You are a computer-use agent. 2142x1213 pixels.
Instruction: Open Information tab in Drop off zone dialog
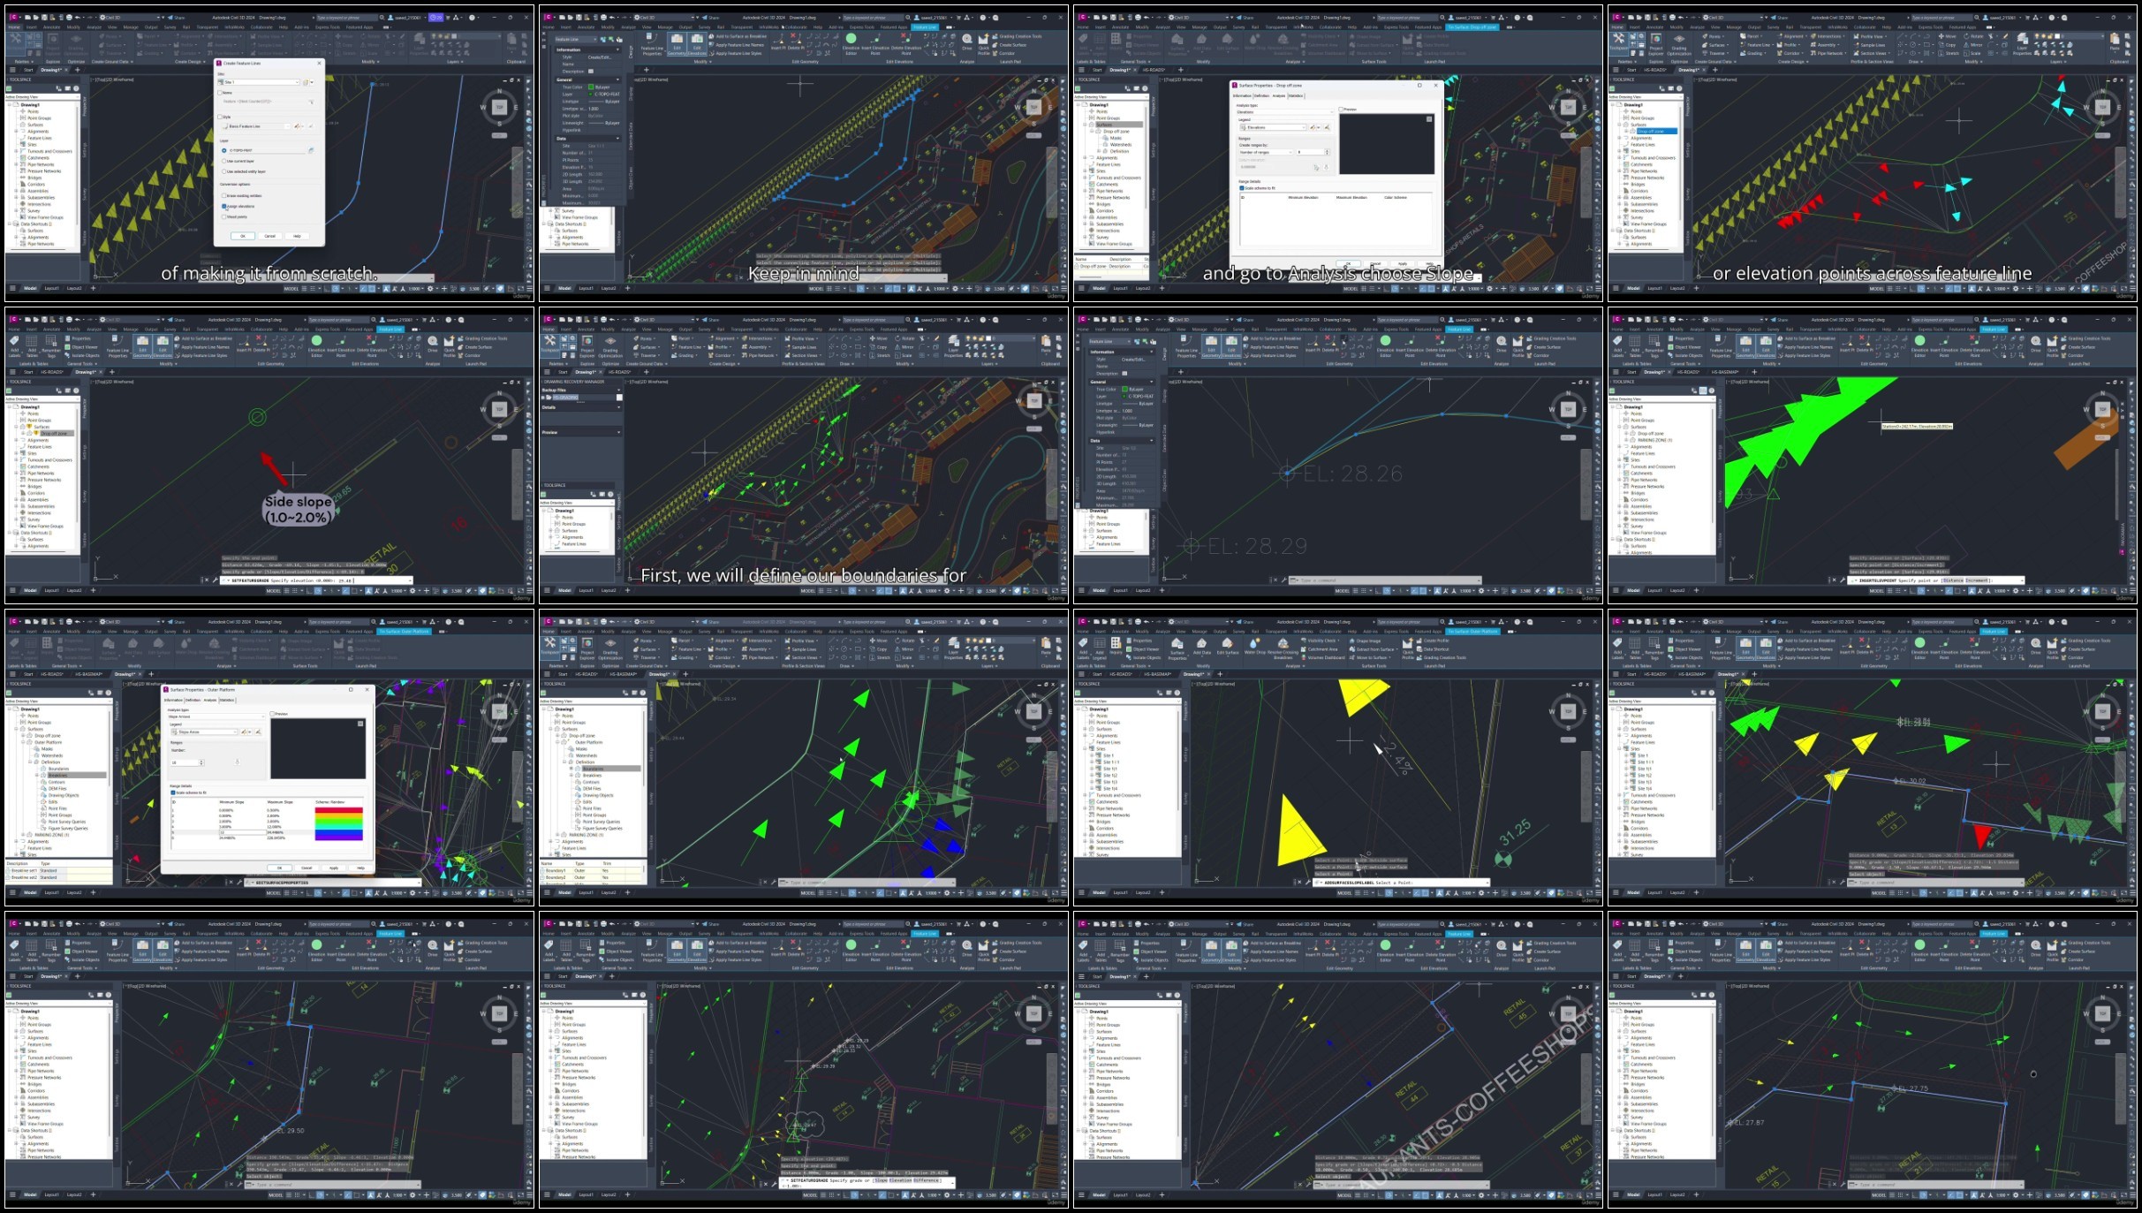tap(1242, 95)
